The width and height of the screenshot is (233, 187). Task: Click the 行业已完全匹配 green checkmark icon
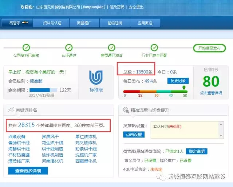pos(154,48)
